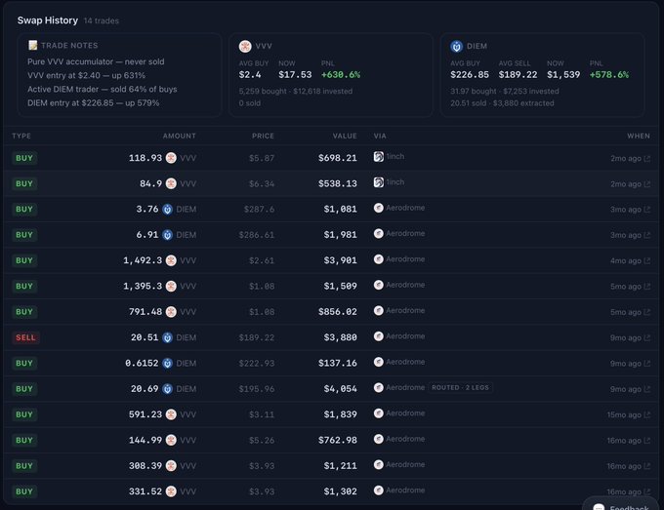Image resolution: width=664 pixels, height=510 pixels.
Task: Open external link for $3,880 DIEM sell
Action: pyautogui.click(x=647, y=337)
